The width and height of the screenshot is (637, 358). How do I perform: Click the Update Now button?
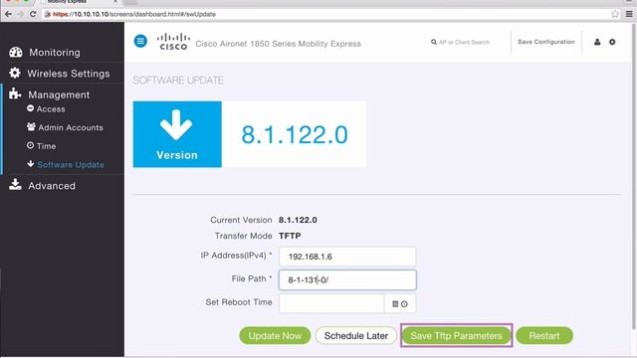275,336
